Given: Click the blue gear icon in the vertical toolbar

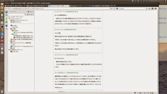Looking at the screenshot, I should point(6,26).
